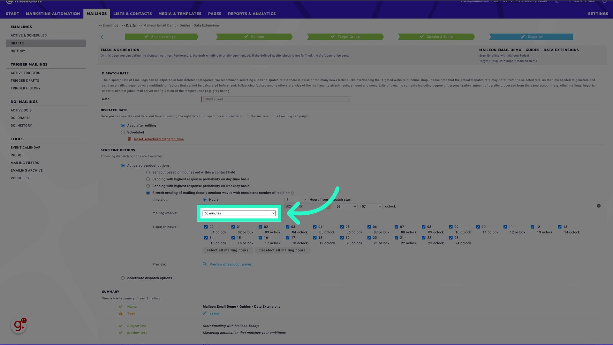Toggle the Stretch sending radio button
Screen dimensions: 613x345
click(148, 193)
